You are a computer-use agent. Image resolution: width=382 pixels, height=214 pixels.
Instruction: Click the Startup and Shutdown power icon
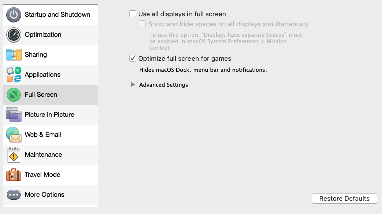point(14,15)
